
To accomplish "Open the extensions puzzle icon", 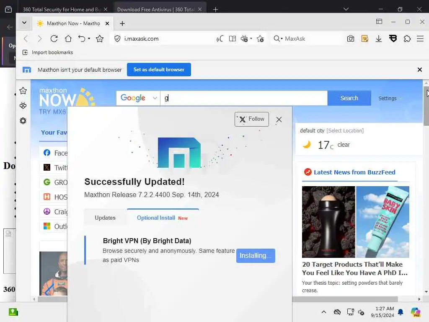I will [x=407, y=39].
